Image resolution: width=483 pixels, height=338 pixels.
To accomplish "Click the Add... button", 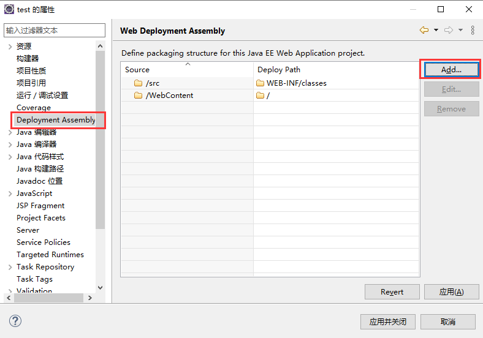I will pos(451,70).
